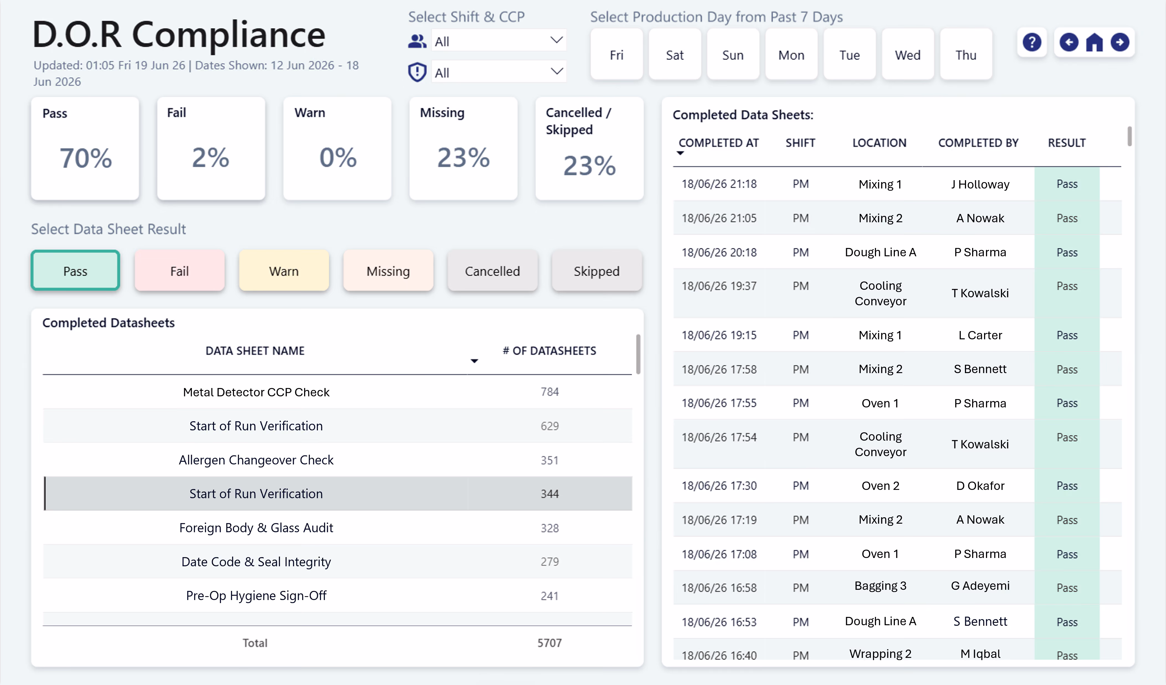Viewport: 1166px width, 685px height.
Task: Click the shift people icon
Action: (417, 41)
